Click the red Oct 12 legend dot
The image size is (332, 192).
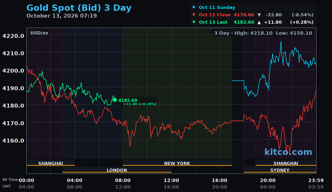194,14
